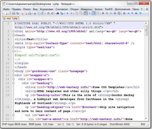Image resolution: width=152 pixels, height=129 pixels.
Task: Click the Close document toolbar icon
Action: pyautogui.click(x=22, y=13)
